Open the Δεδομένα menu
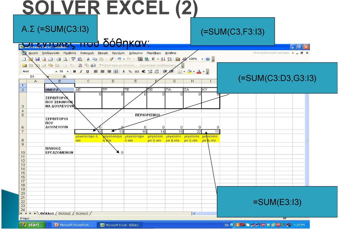The height and width of the screenshot is (229, 339). coord(136,53)
